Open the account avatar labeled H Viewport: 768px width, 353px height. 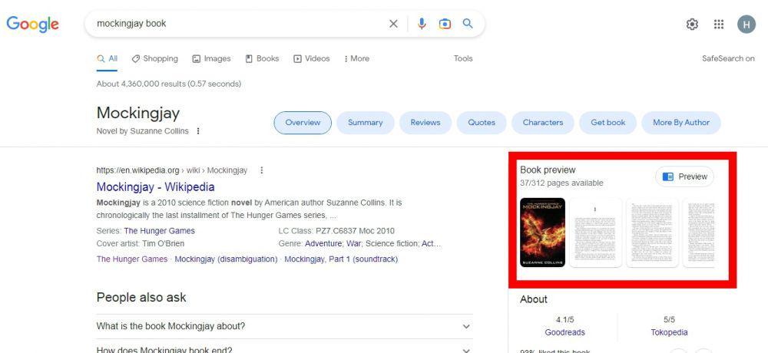pyautogui.click(x=746, y=24)
